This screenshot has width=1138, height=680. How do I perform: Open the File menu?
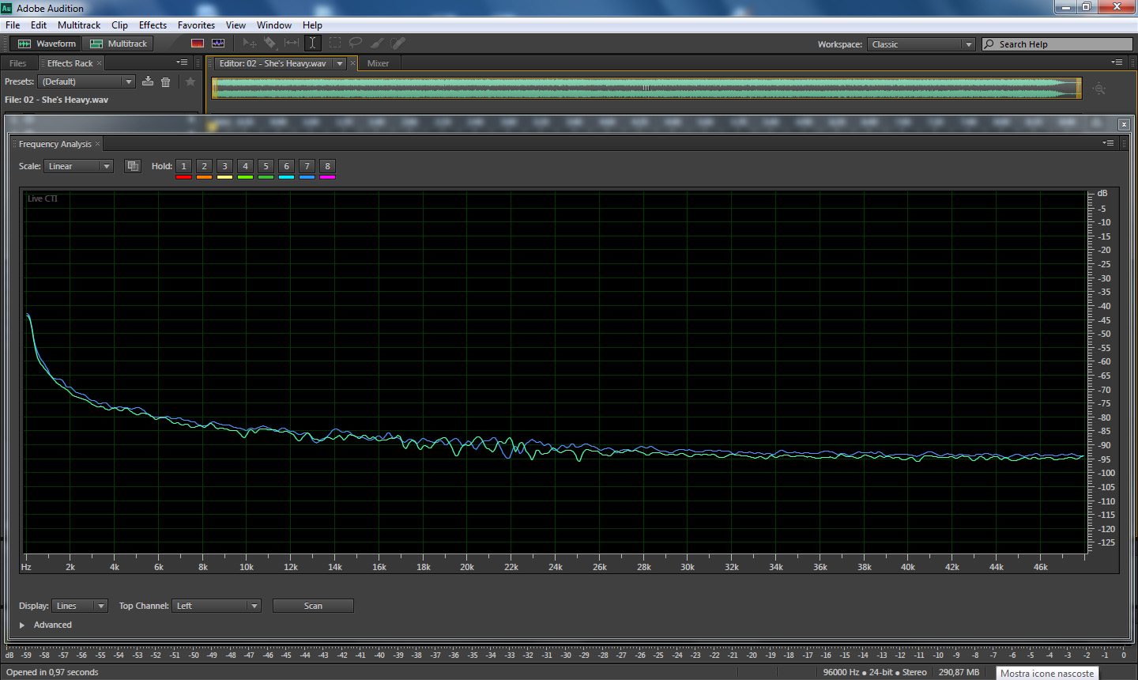(x=13, y=25)
